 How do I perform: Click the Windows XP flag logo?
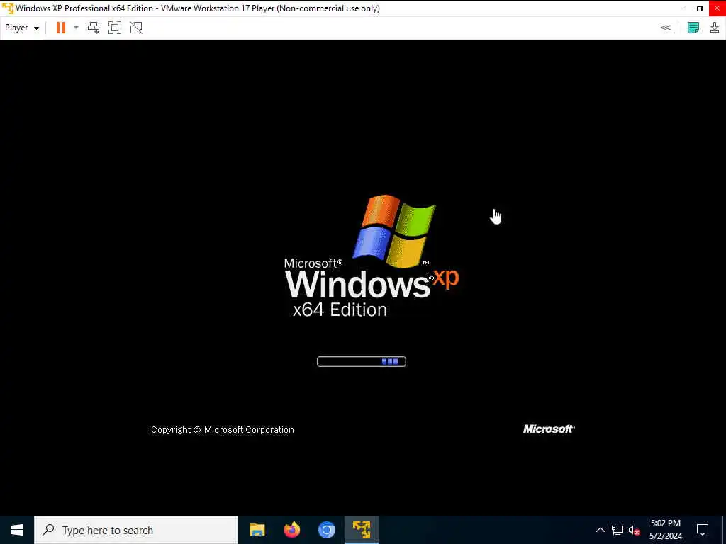(x=394, y=232)
